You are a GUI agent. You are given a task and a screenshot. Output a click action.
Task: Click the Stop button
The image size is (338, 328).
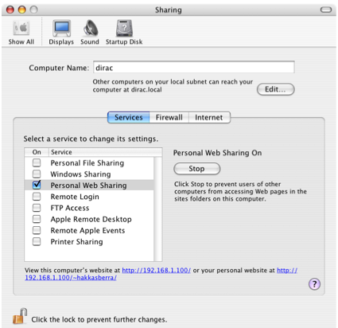coord(196,169)
